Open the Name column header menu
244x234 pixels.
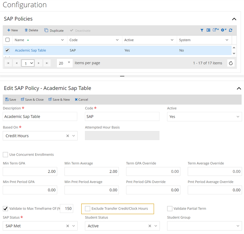click(x=62, y=40)
